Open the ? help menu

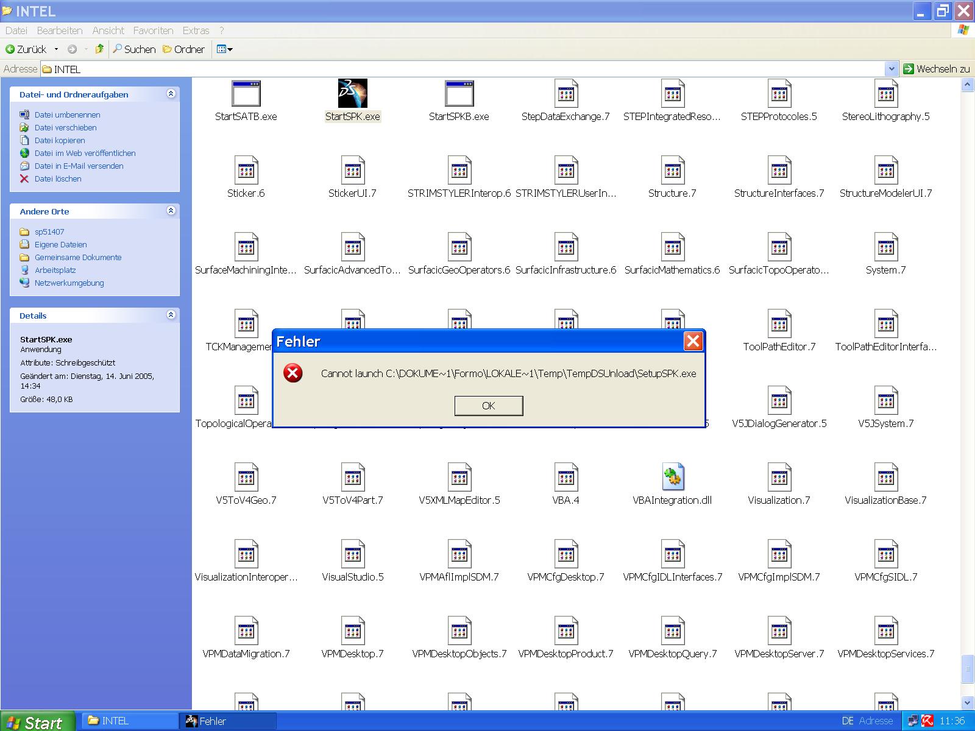(x=222, y=30)
